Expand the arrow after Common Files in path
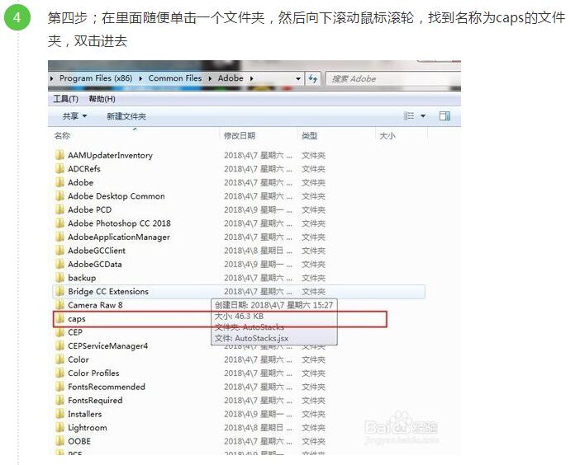This screenshot has height=465, width=580. point(210,78)
